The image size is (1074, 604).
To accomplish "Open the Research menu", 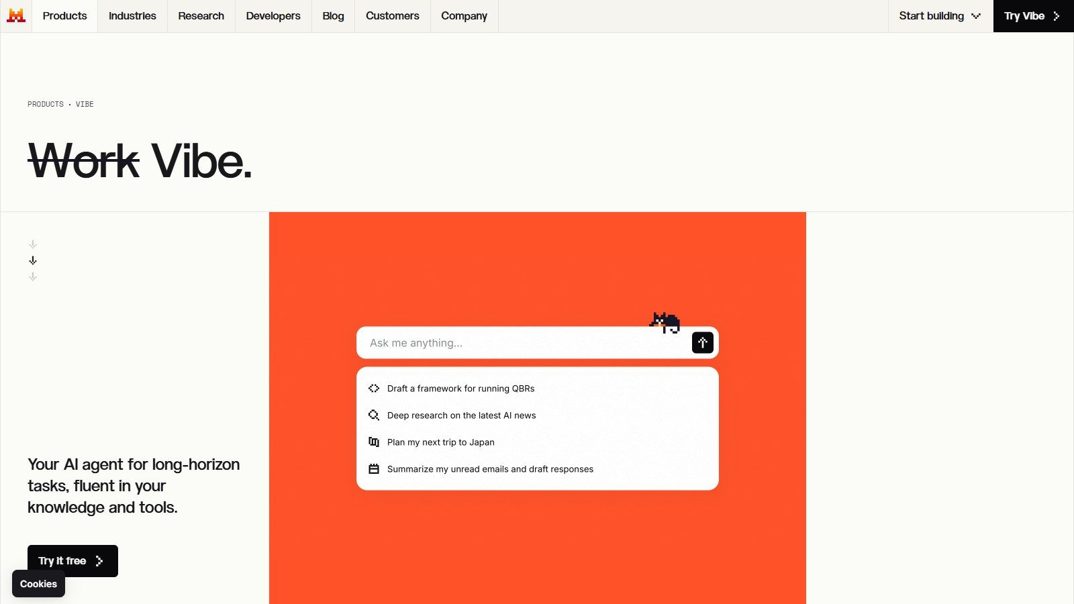I will (x=201, y=16).
